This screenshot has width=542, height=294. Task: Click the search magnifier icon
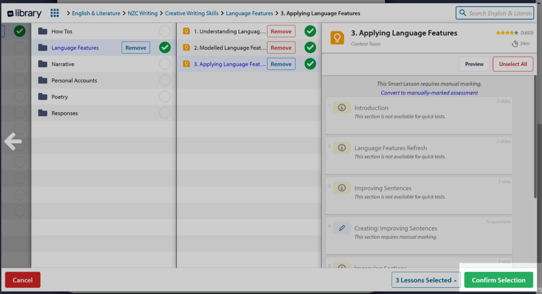pos(463,13)
